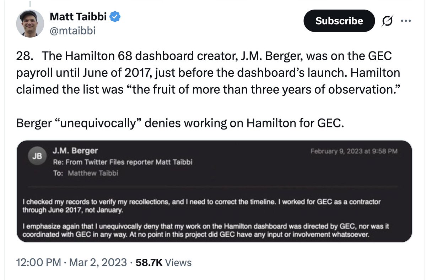This screenshot has width=426, height=280.
Task: Click the line "Berger unequivocally denies working on Hamilton"
Action: [x=180, y=124]
